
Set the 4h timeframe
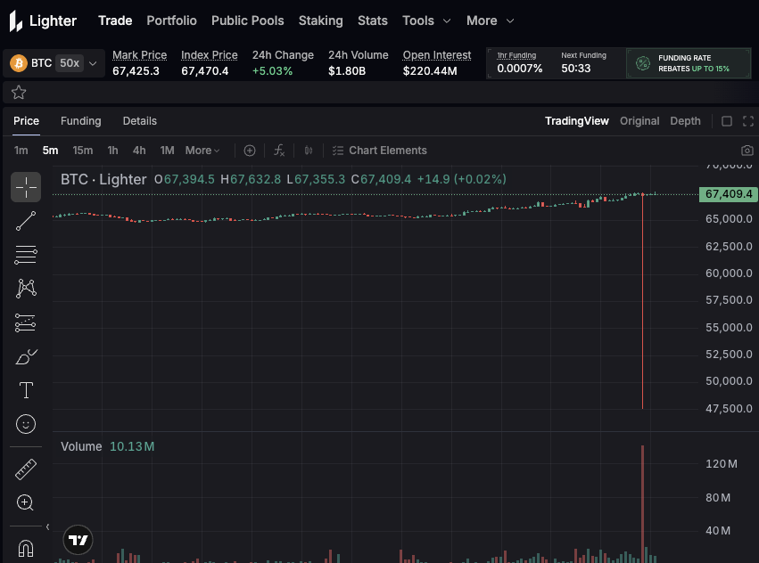click(139, 151)
